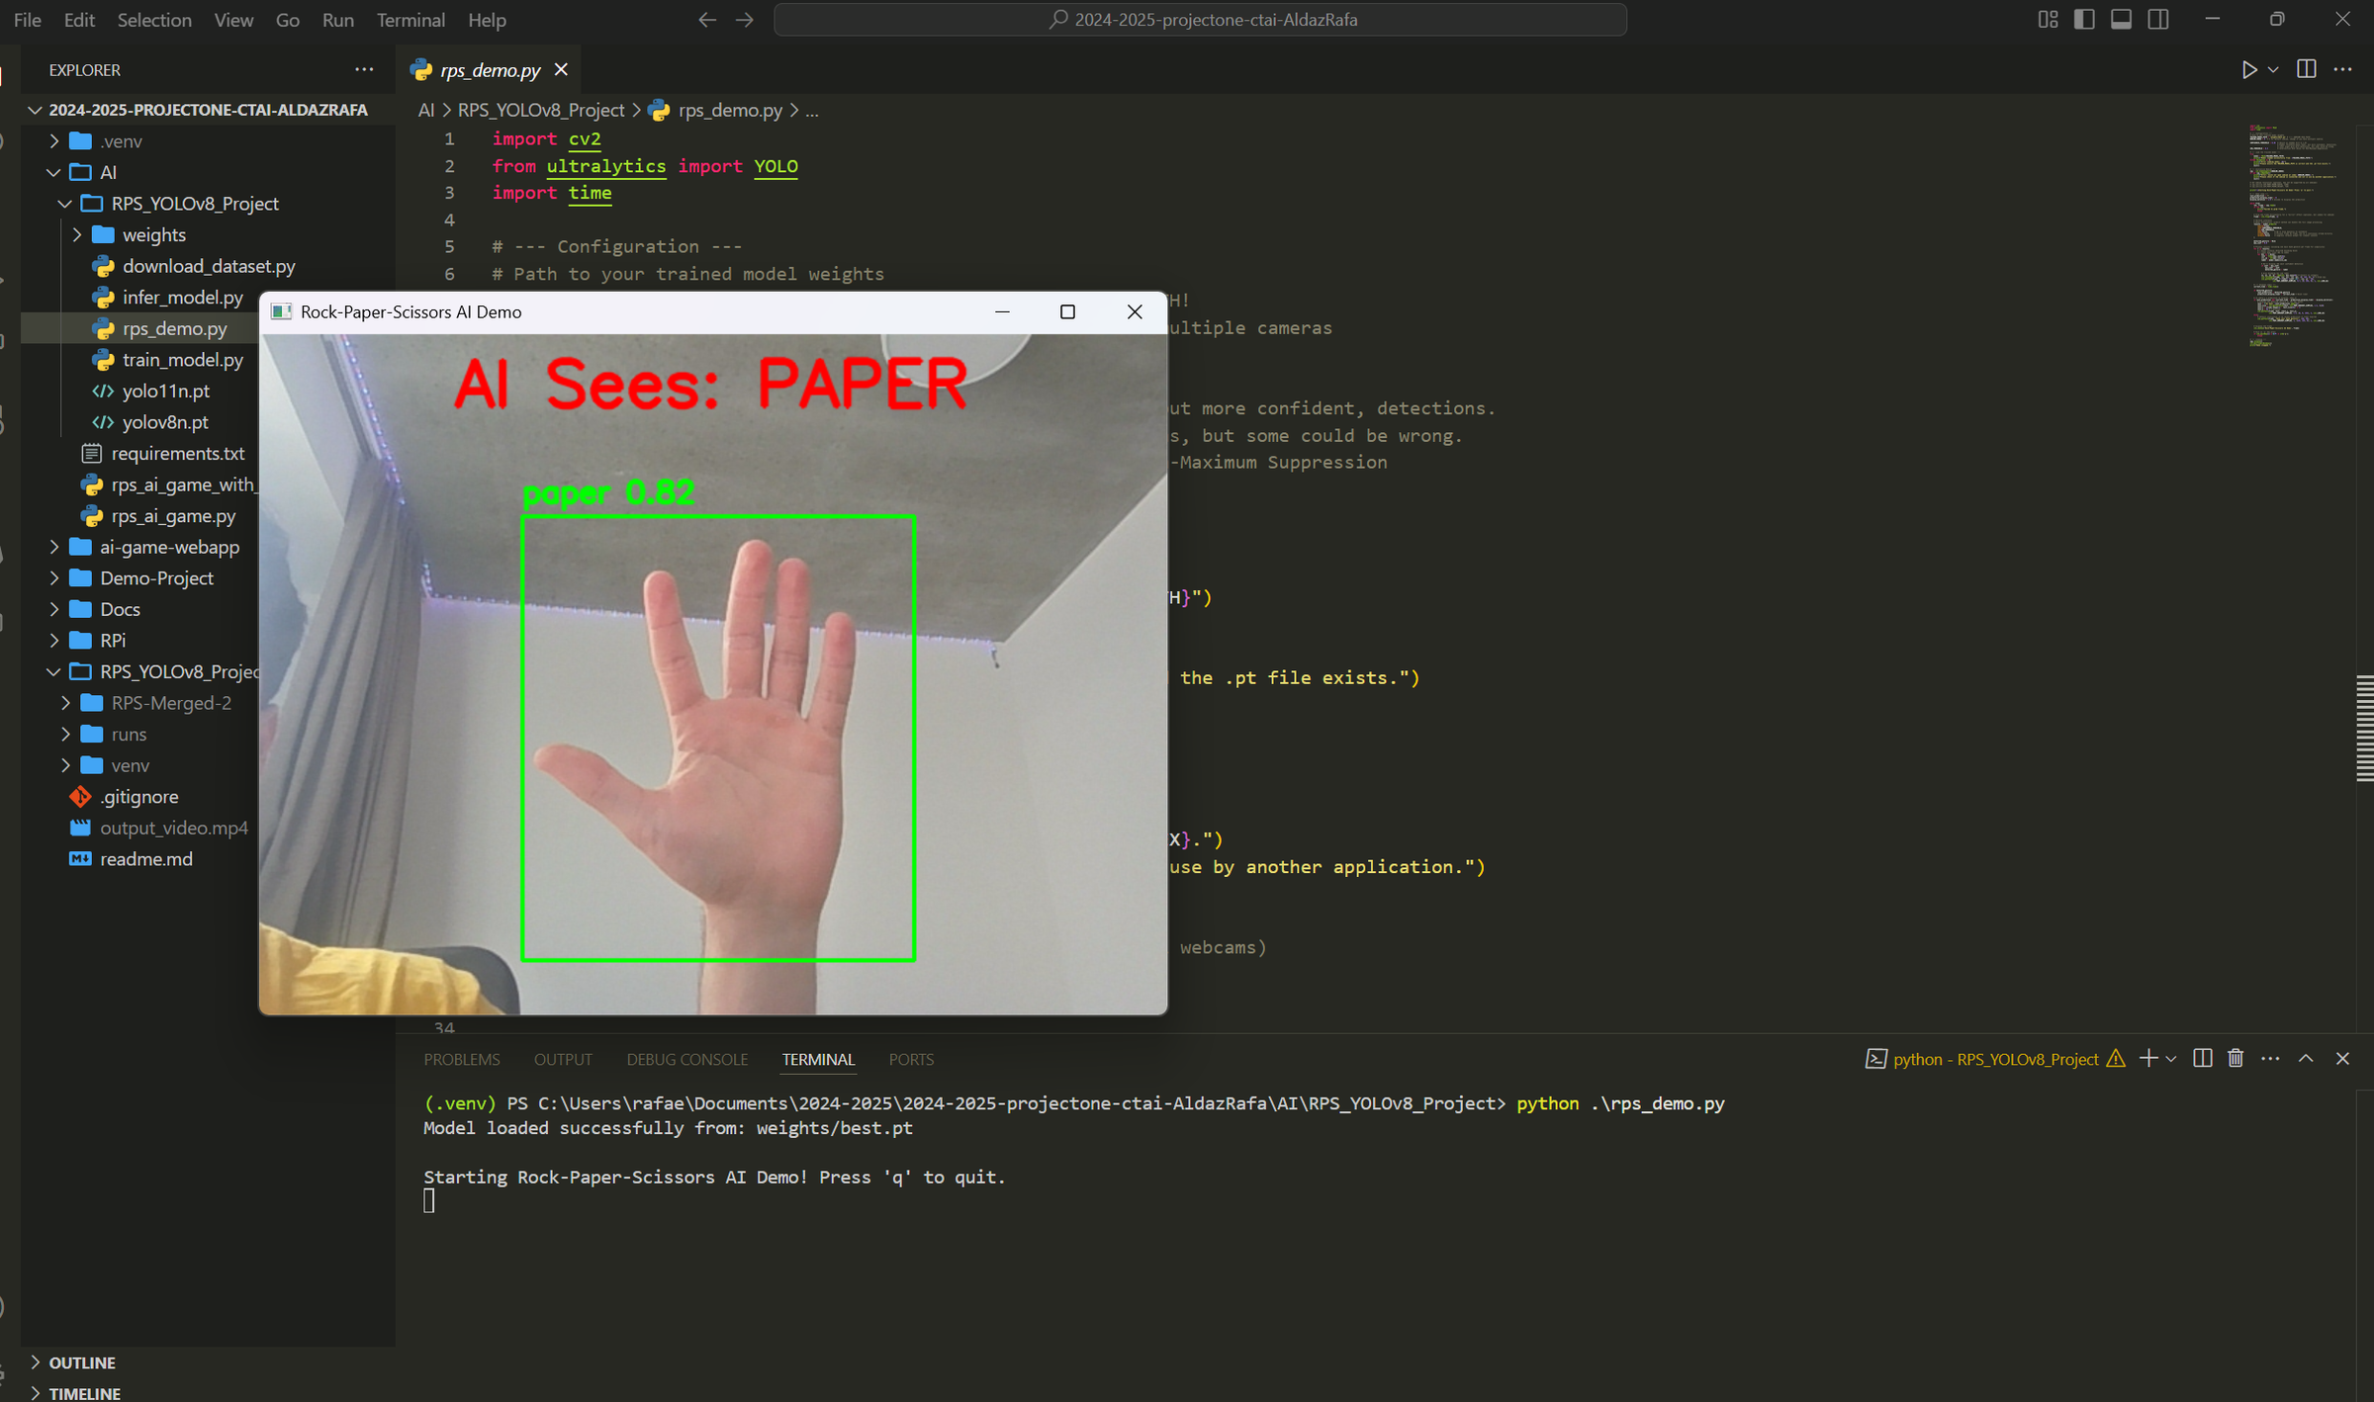Switch to the PORTS panel tab
This screenshot has height=1402, width=2374.
pyautogui.click(x=911, y=1059)
